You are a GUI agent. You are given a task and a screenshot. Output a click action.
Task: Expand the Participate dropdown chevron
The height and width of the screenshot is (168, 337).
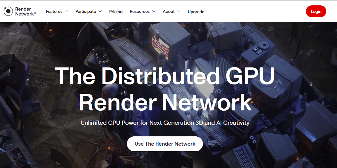100,11
